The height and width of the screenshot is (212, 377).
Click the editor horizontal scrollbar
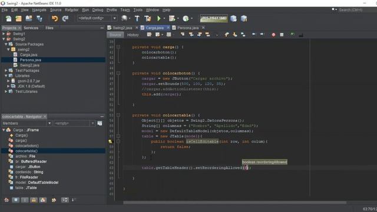pyautogui.click(x=234, y=203)
